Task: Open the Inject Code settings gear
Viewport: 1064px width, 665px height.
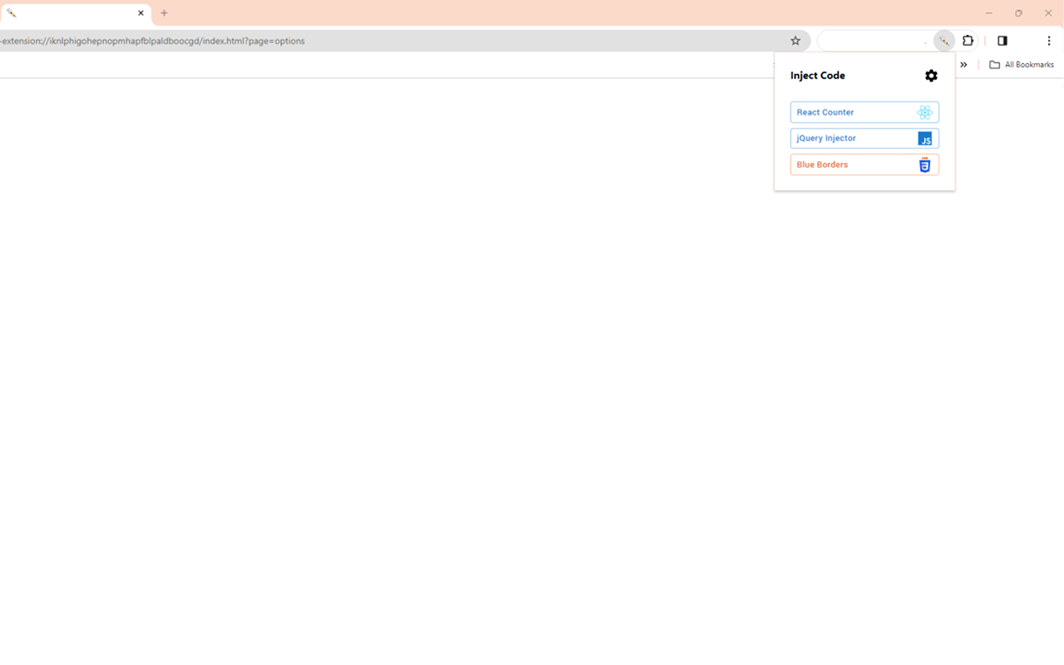Action: point(931,76)
